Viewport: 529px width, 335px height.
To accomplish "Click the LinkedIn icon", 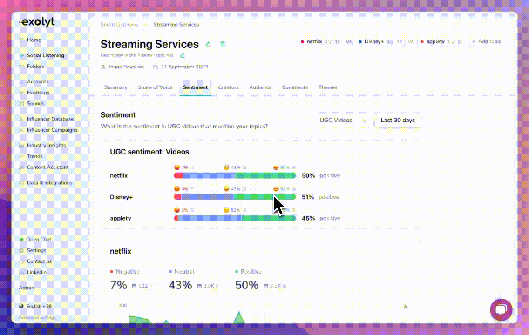I will (x=21, y=272).
